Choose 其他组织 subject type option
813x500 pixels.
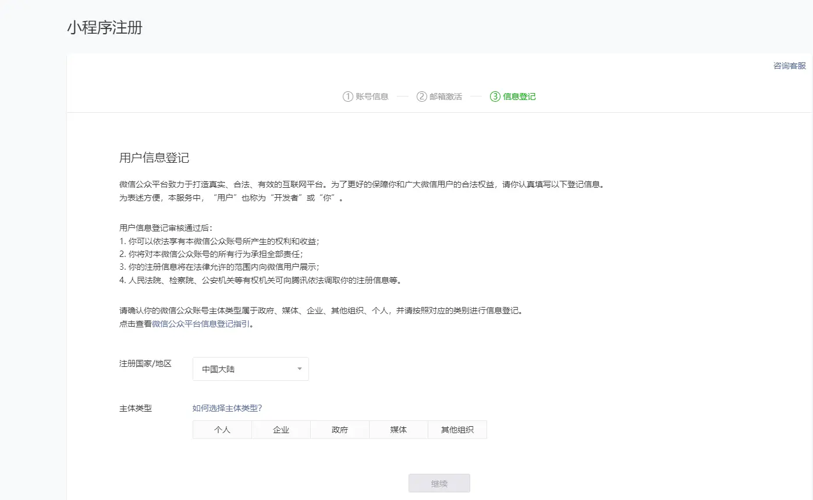coord(457,430)
